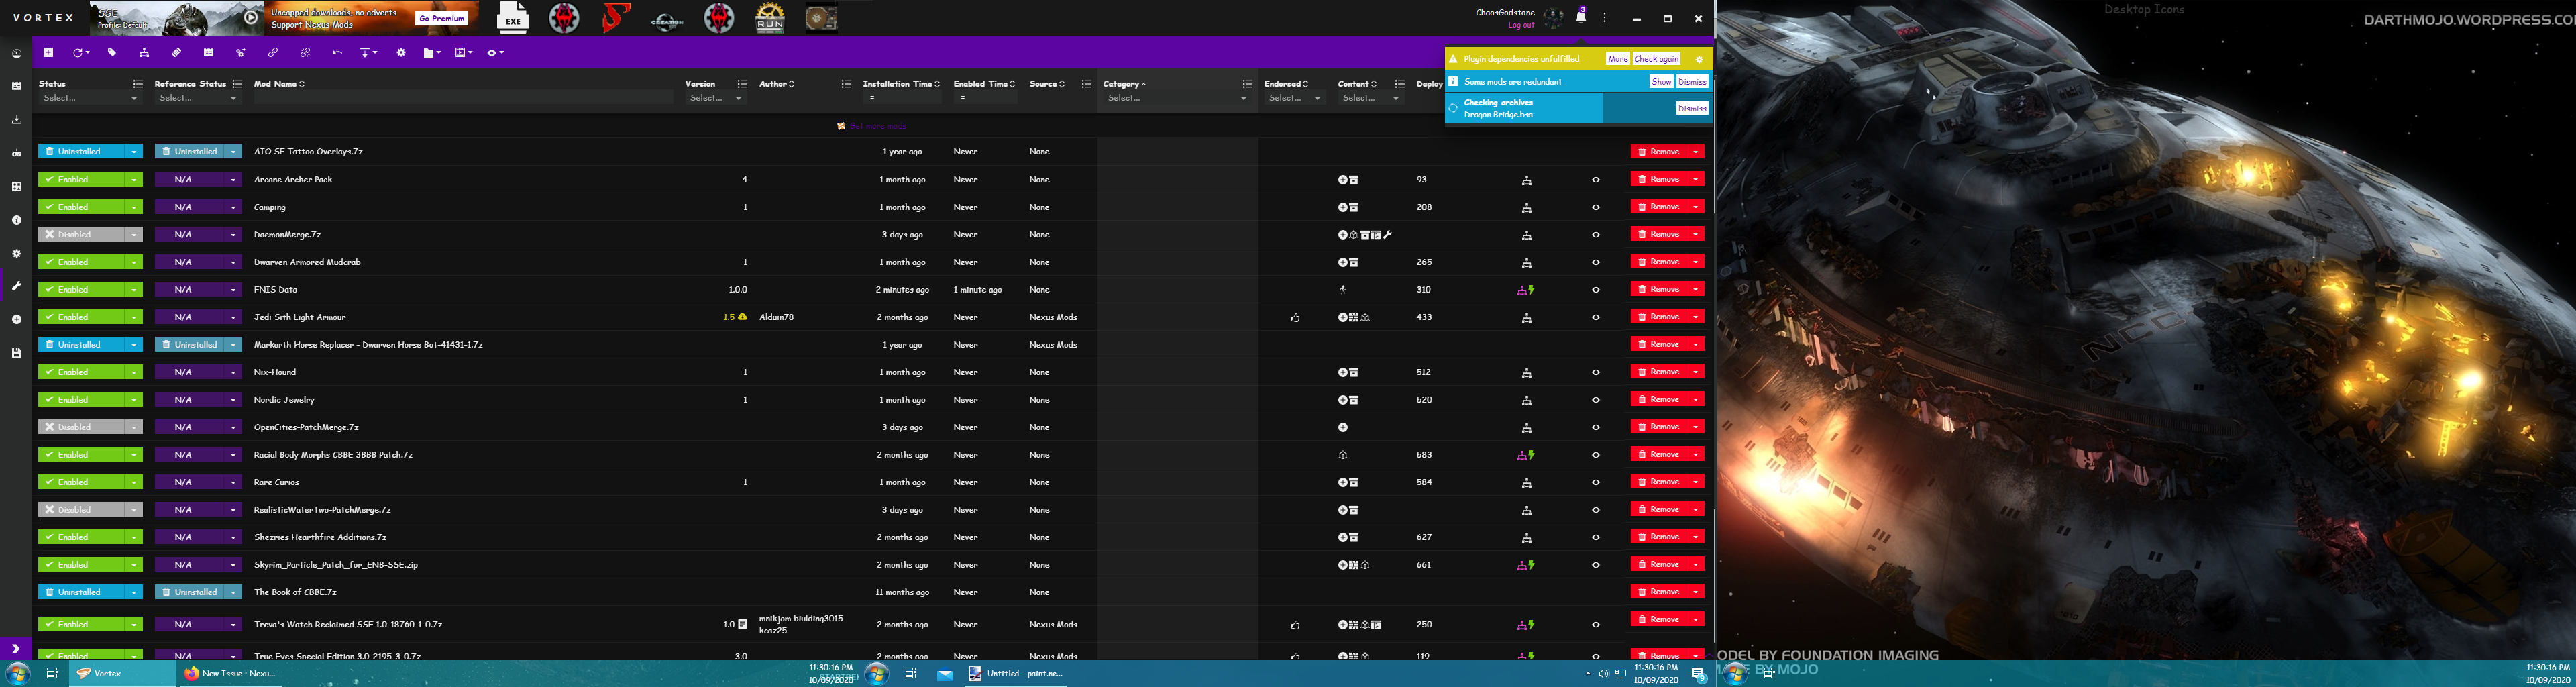Viewport: 2576px width, 687px height.
Task: Click the Manage Rules hierarchy toolbar icon
Action: (x=144, y=52)
